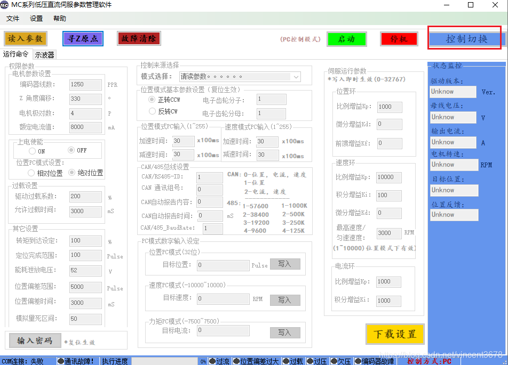508x365 pixels.
Task: Click the 最高速度 RPM input field
Action: [389, 233]
